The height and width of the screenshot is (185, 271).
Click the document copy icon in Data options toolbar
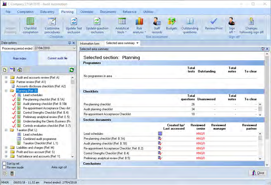pyautogui.click(x=20, y=70)
